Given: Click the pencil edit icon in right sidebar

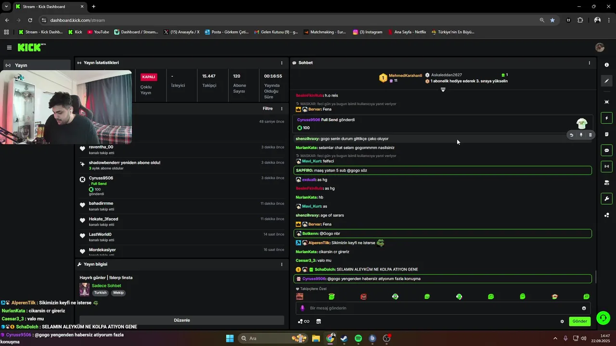Looking at the screenshot, I should tap(606, 81).
